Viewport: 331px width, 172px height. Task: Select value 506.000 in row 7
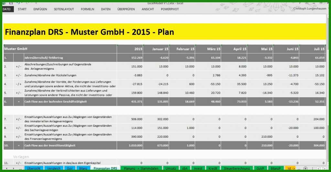(130, 119)
